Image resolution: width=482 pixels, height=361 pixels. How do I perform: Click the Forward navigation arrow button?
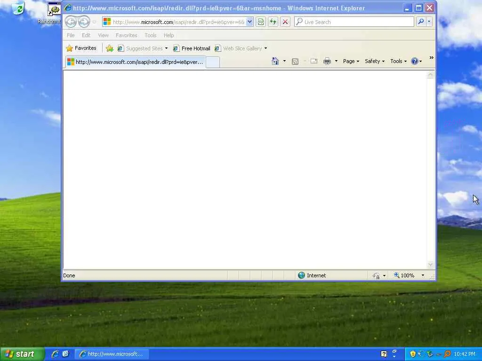(84, 22)
